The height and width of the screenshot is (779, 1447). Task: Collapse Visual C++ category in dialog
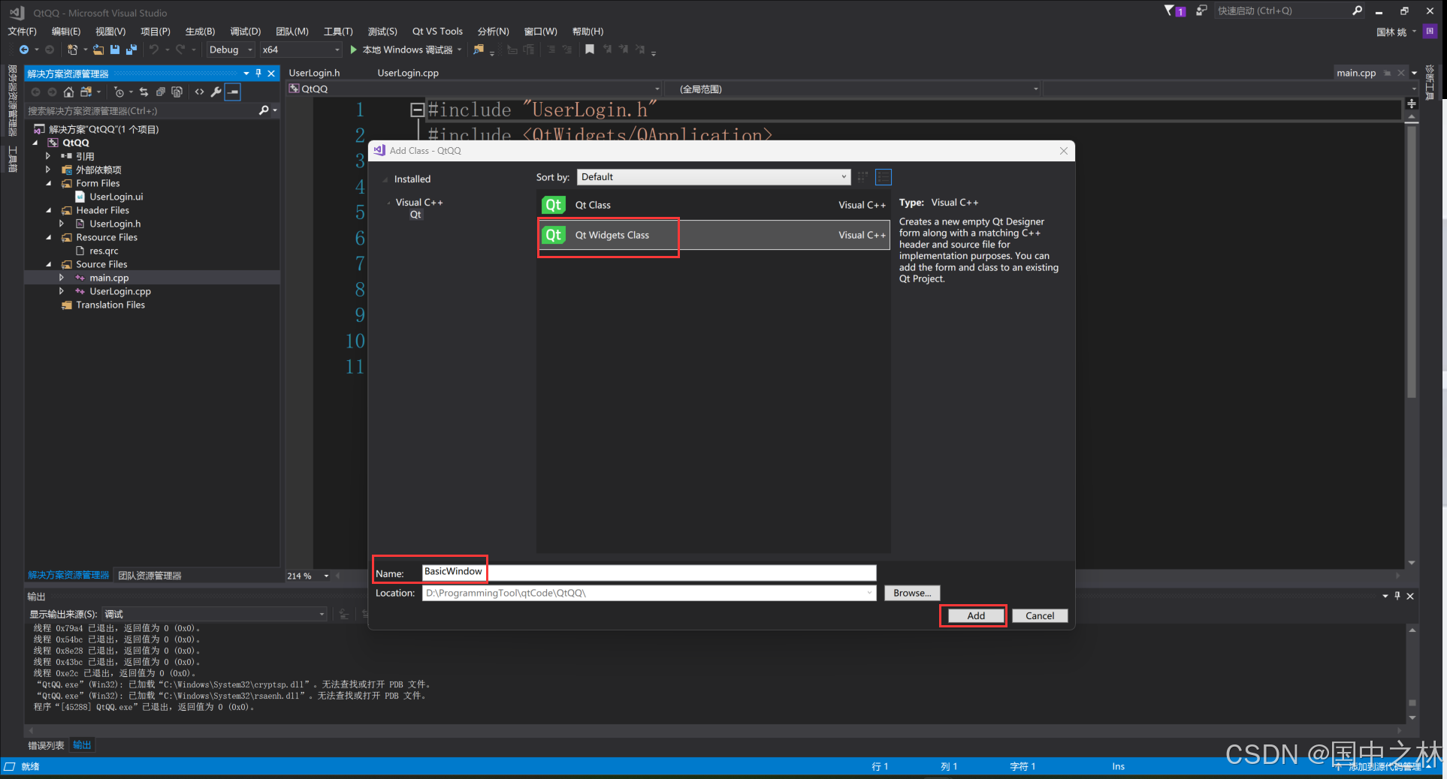pos(388,203)
